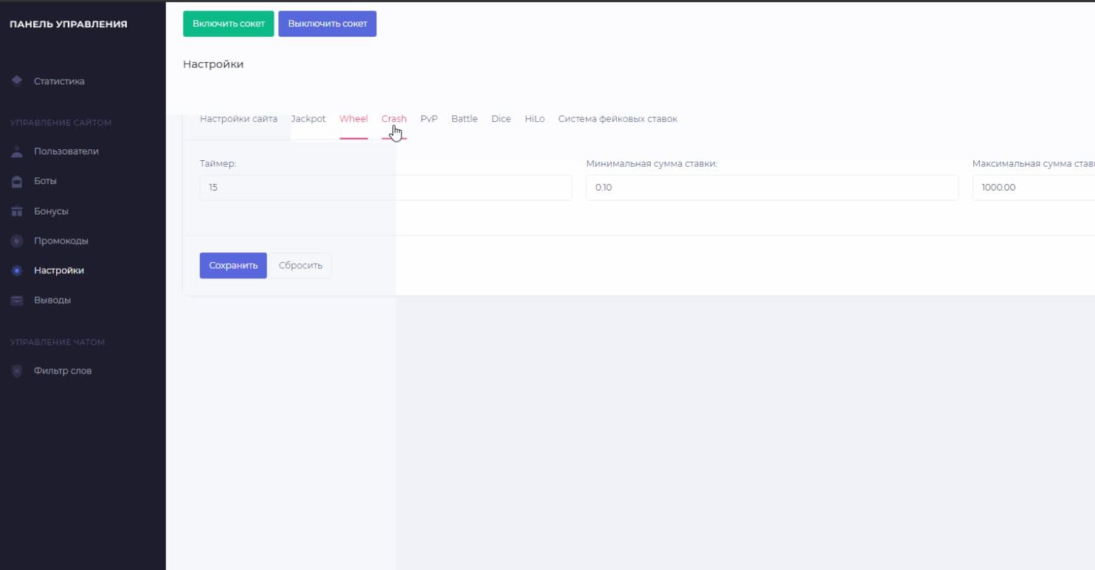This screenshot has width=1095, height=570.
Task: Click the Настройки gear icon
Action: [x=17, y=270]
